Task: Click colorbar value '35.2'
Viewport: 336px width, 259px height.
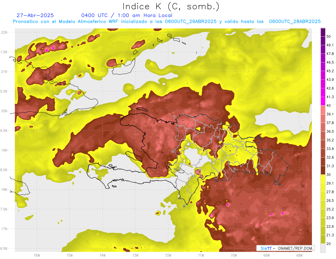Action: pyautogui.click(x=330, y=140)
